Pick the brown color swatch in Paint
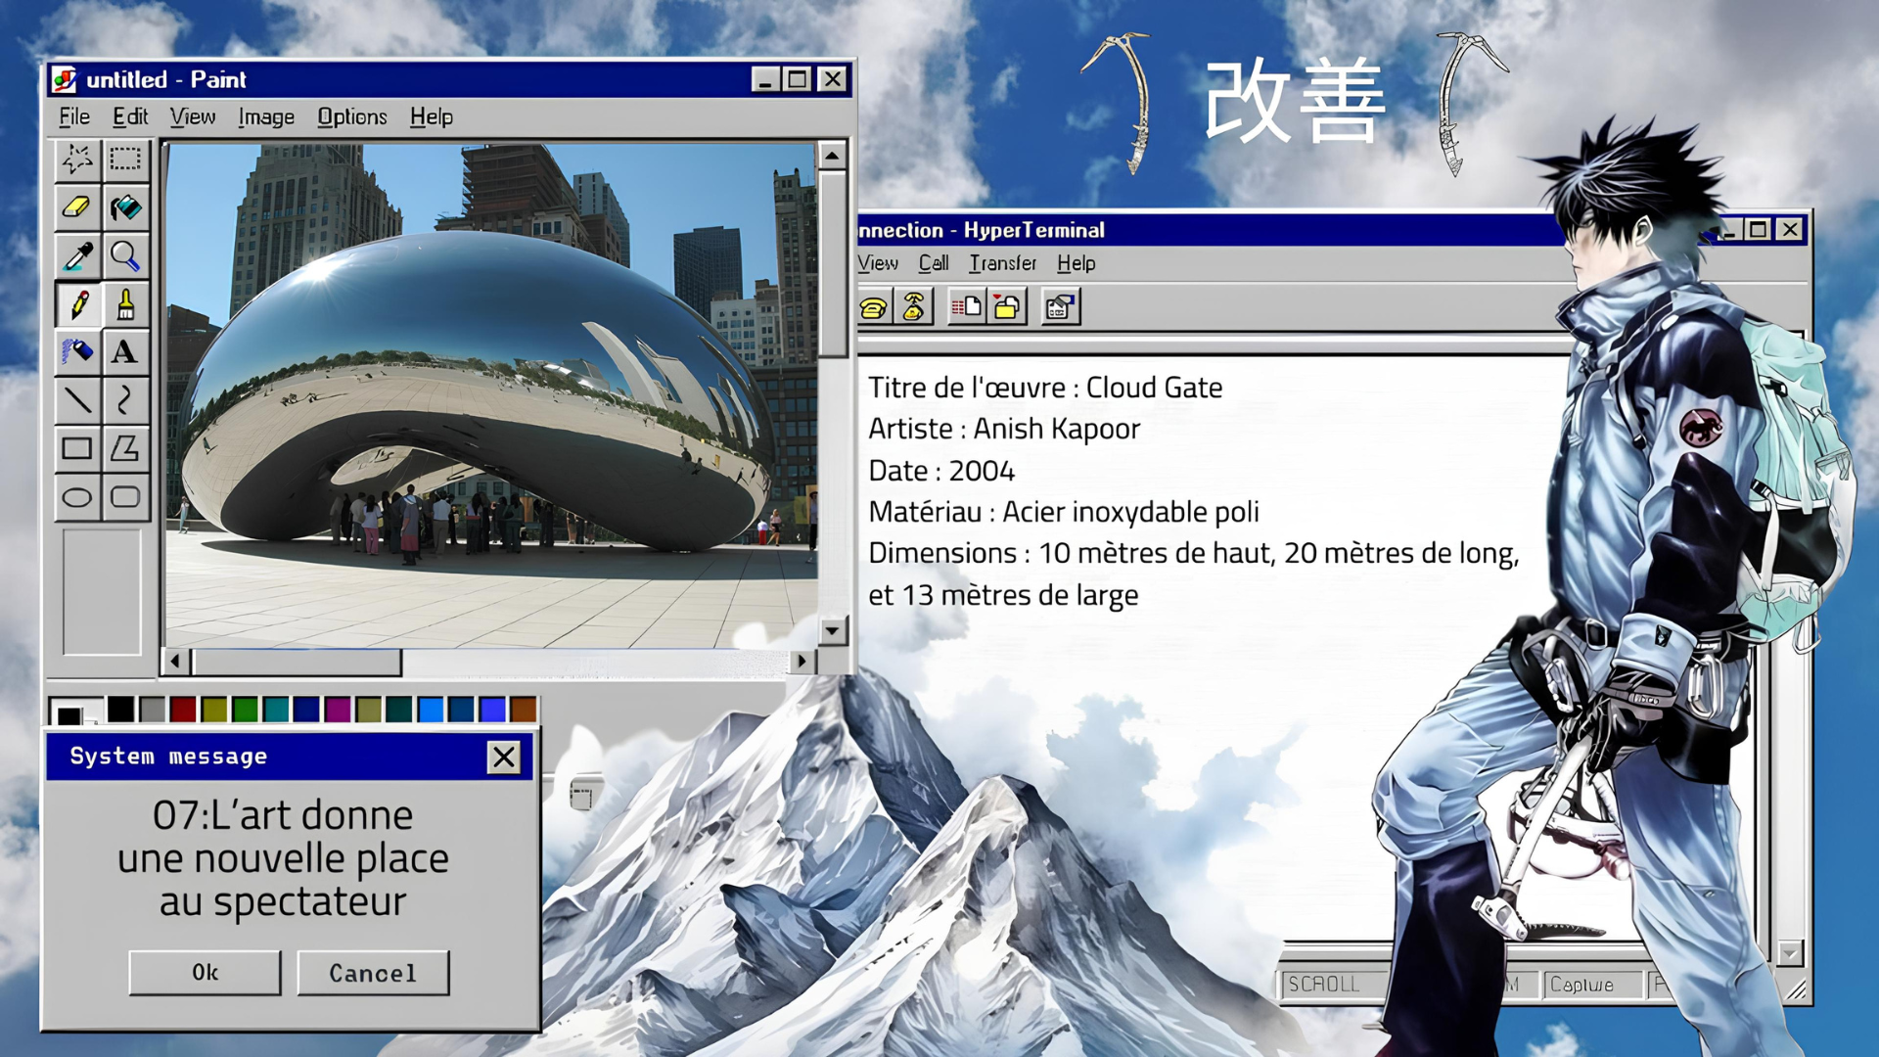The width and height of the screenshot is (1879, 1057). tap(524, 710)
